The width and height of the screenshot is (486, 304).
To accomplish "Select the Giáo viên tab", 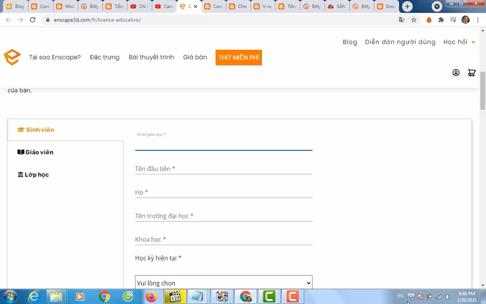I will pyautogui.click(x=35, y=152).
